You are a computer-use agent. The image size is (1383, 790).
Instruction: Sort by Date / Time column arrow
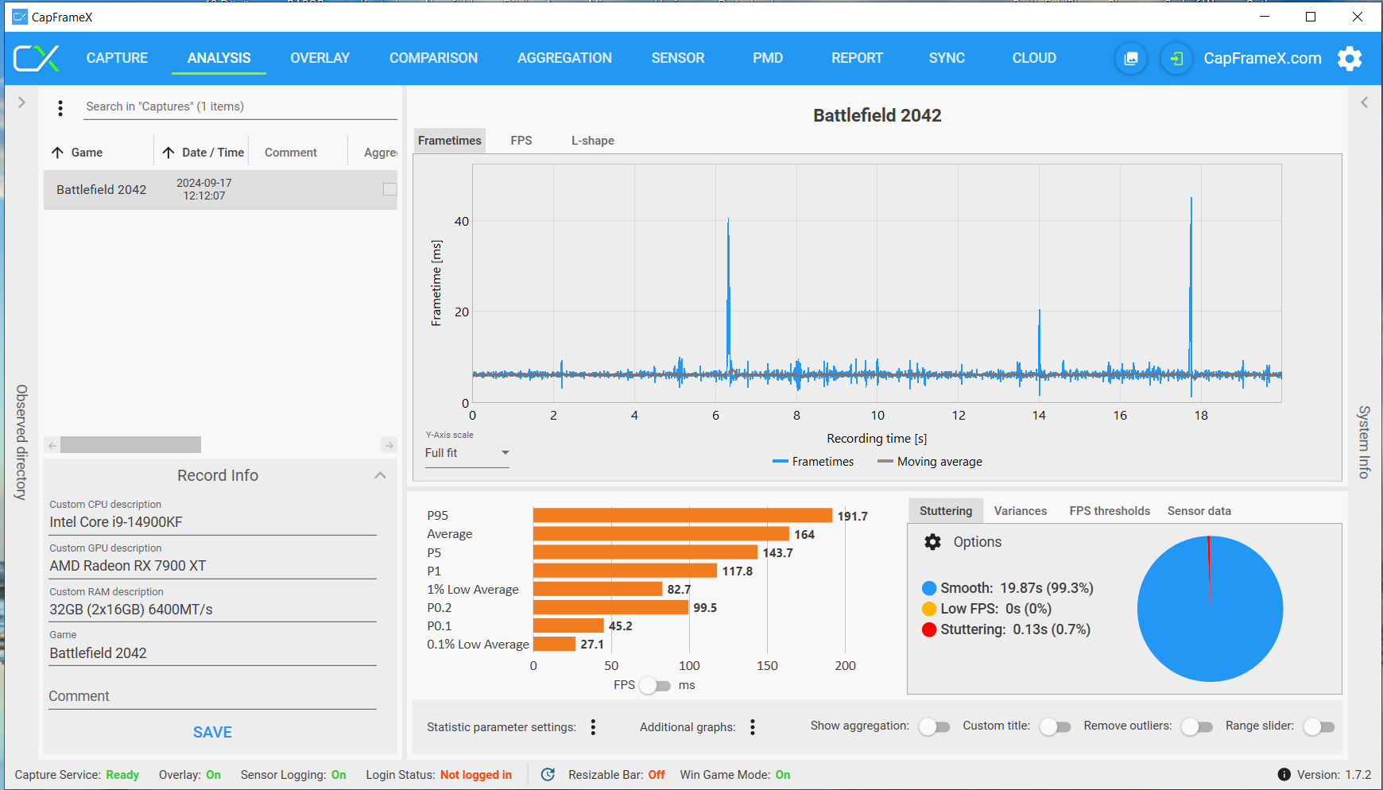[169, 153]
